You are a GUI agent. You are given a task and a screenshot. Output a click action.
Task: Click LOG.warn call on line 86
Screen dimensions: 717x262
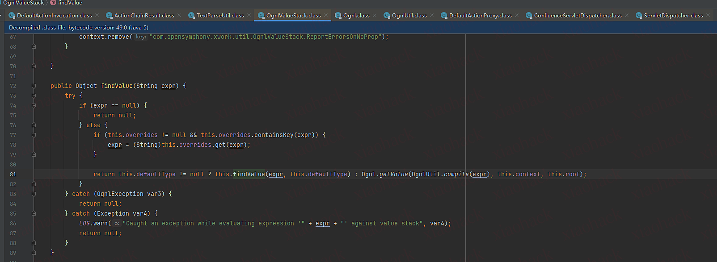tap(93, 223)
